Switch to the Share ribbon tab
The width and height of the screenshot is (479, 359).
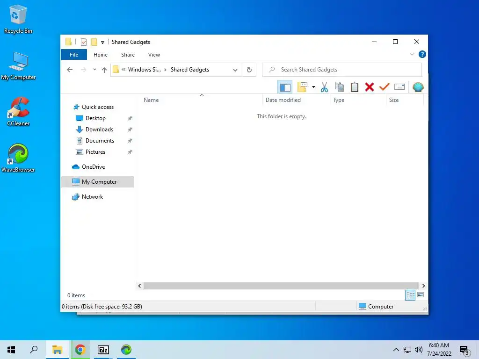point(128,55)
